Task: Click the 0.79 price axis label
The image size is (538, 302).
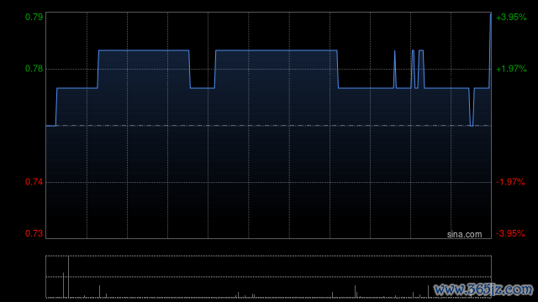Action: 34,17
